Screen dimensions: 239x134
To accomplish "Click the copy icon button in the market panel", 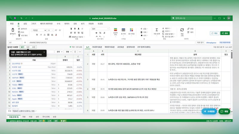I will (x=75, y=52).
